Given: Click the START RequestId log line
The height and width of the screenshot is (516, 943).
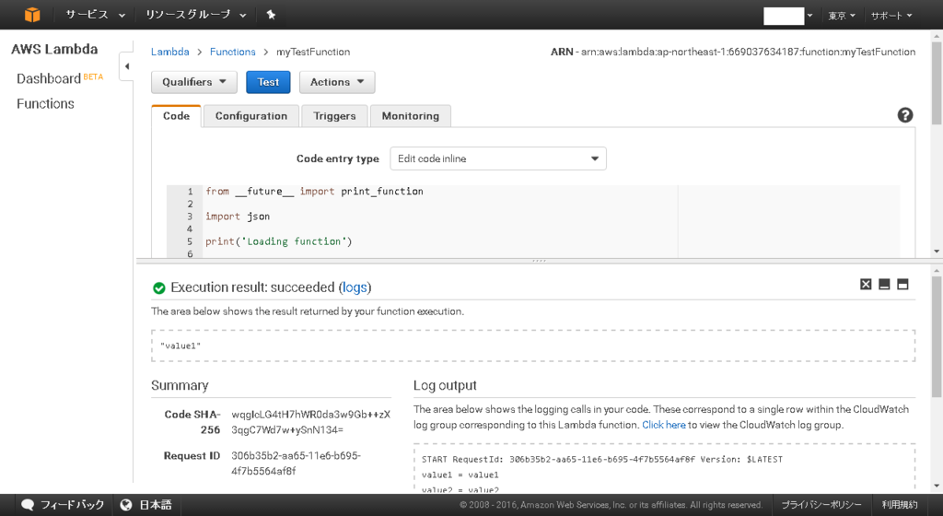Looking at the screenshot, I should [x=602, y=460].
